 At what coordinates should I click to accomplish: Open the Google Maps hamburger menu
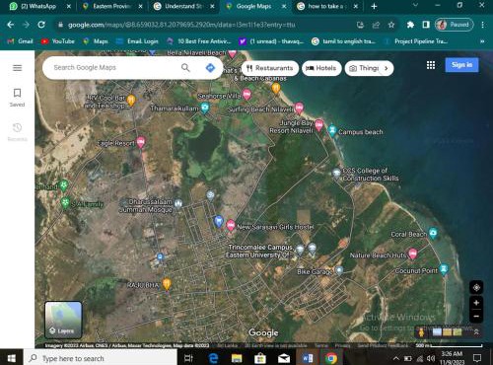17,68
